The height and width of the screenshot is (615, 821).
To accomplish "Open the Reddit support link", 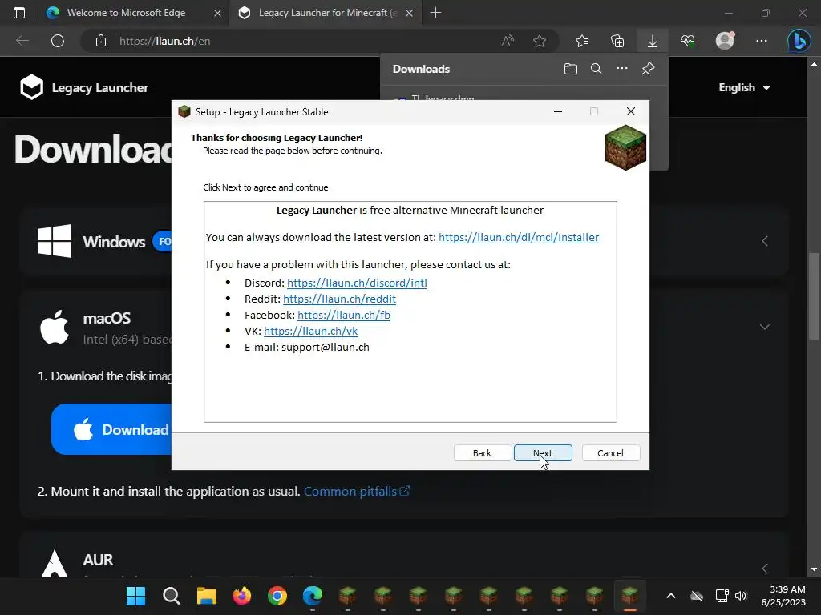I will (x=339, y=299).
